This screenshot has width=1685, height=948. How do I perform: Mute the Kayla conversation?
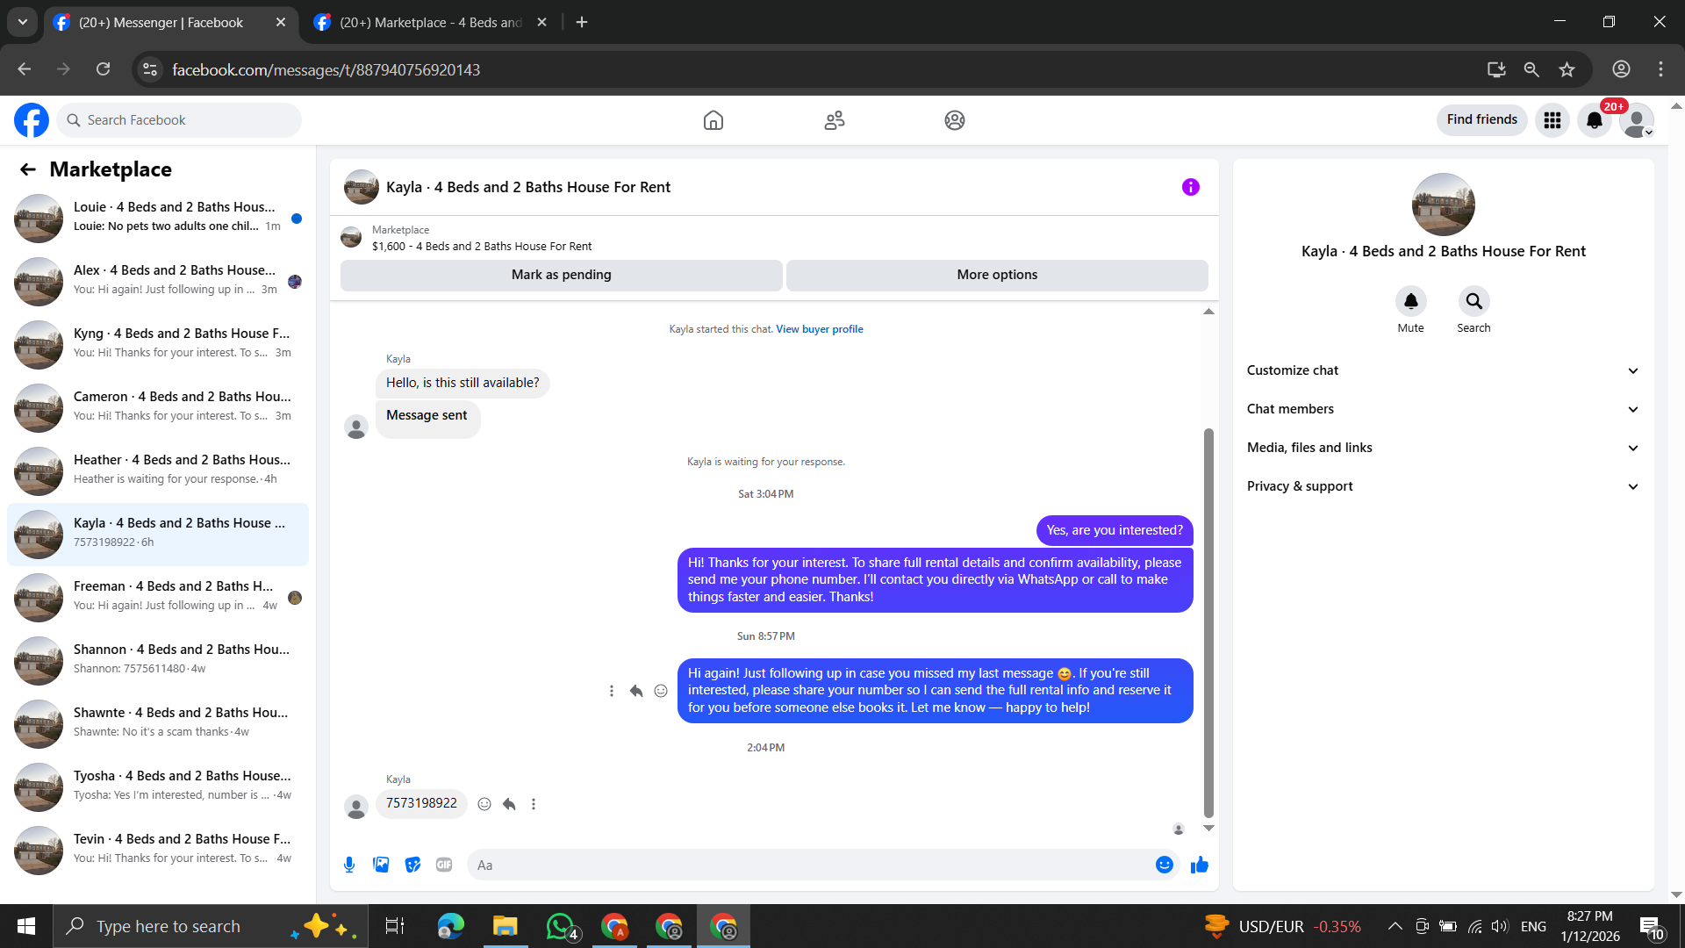[x=1410, y=301]
